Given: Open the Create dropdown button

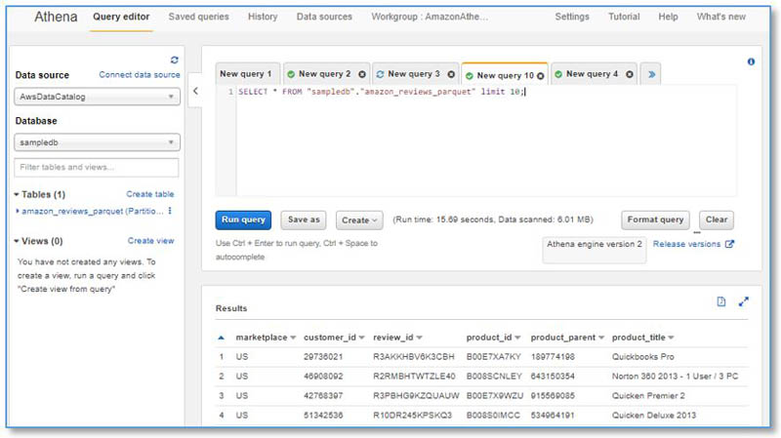Looking at the screenshot, I should (x=359, y=220).
